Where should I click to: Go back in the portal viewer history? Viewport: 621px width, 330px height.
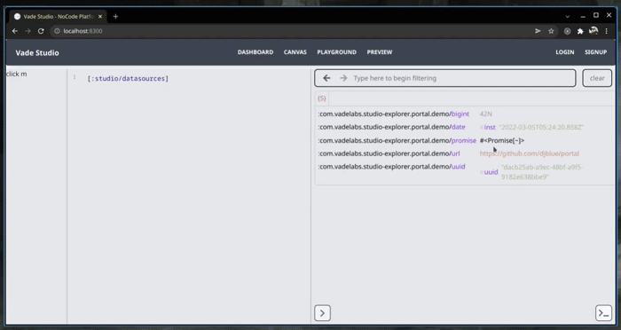click(326, 78)
